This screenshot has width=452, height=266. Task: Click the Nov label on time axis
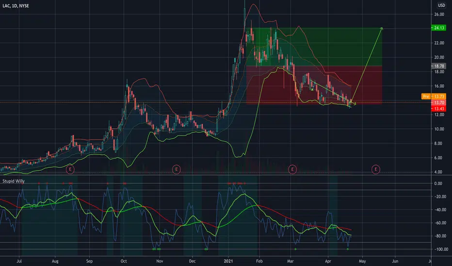160,261
